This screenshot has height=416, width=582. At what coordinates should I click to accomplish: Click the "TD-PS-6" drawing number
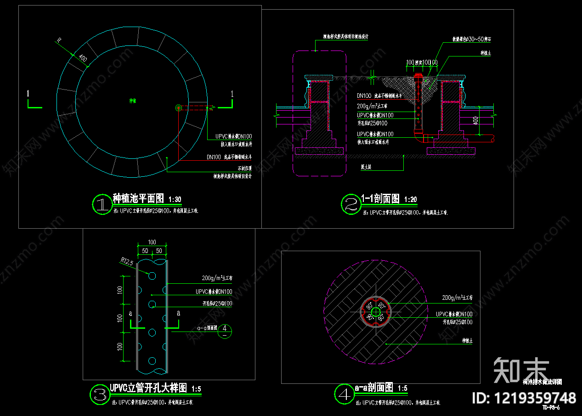(551, 407)
